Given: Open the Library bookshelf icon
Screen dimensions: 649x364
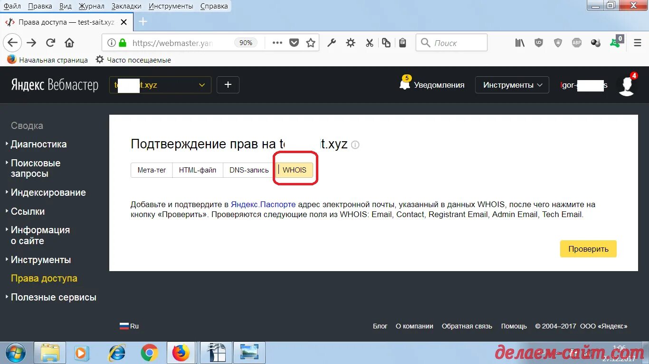Looking at the screenshot, I should [x=520, y=43].
